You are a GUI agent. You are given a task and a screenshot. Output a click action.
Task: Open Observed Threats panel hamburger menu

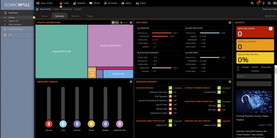[x=131, y=82]
